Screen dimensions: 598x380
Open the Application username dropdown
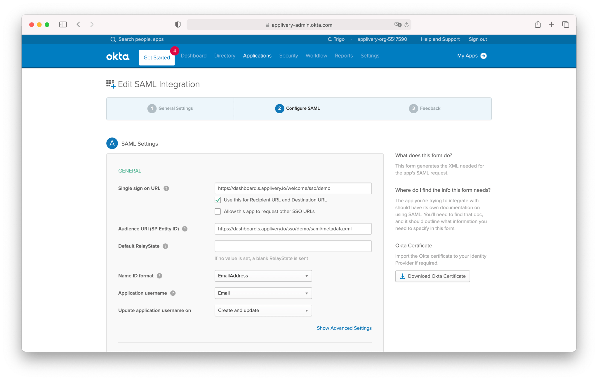pos(263,293)
